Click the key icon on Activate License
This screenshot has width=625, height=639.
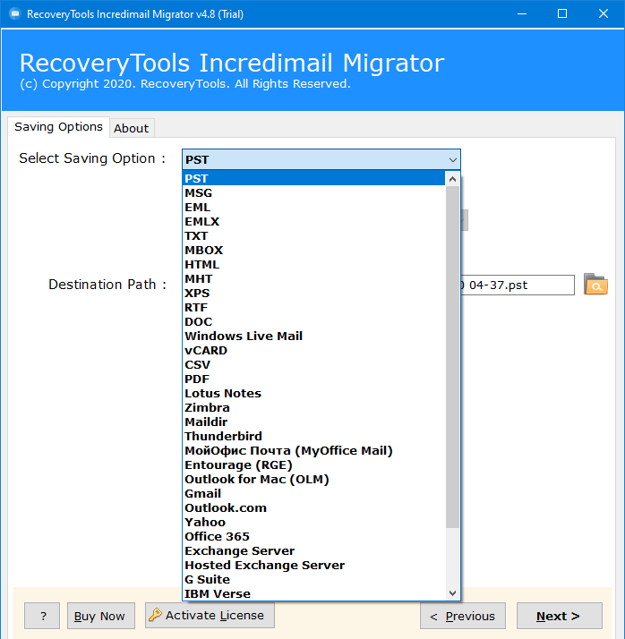(155, 615)
